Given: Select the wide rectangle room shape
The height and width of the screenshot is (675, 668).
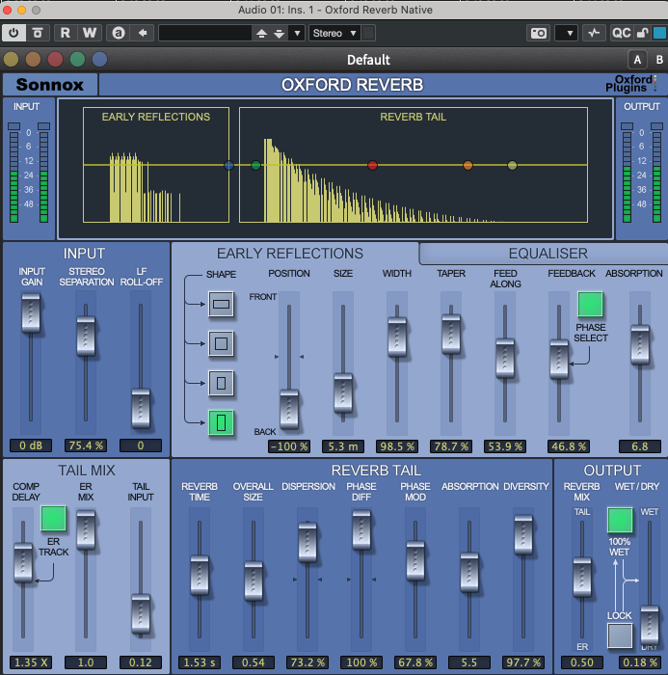Looking at the screenshot, I should [222, 305].
